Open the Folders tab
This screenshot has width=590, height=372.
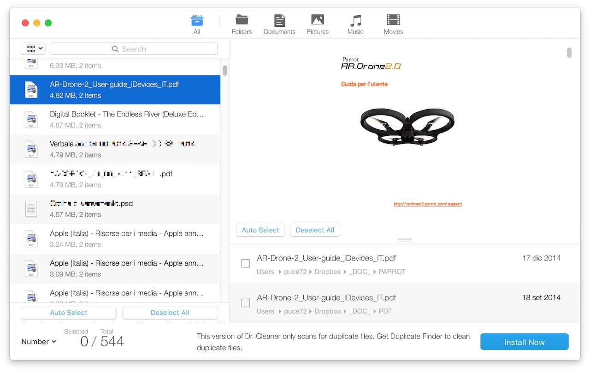242,24
